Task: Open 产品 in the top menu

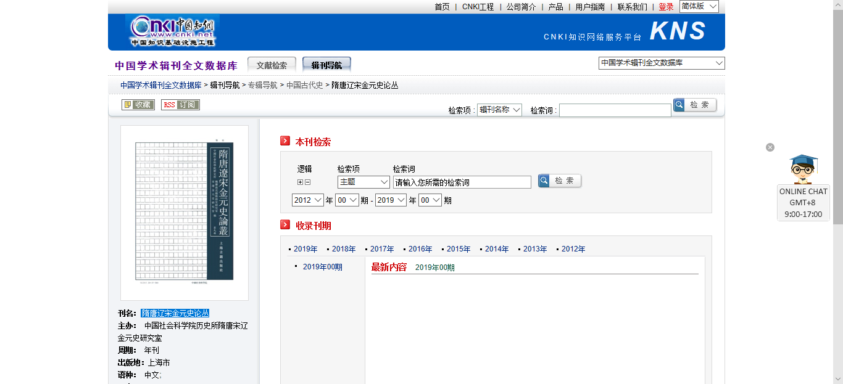Action: tap(556, 7)
